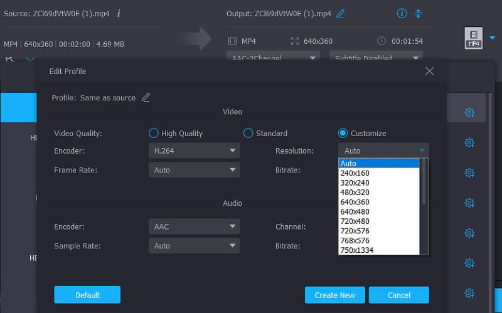Select the Standard video quality option

click(248, 133)
